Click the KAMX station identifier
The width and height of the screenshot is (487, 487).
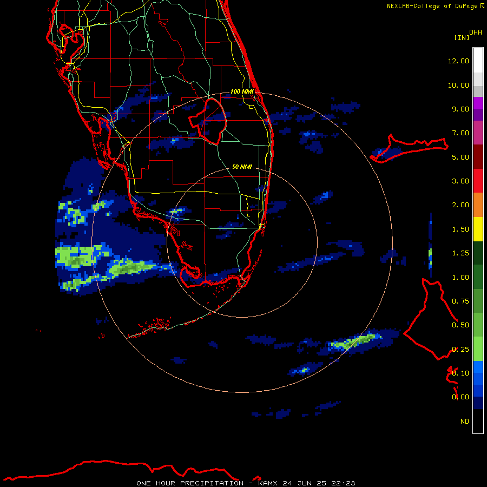[268, 483]
